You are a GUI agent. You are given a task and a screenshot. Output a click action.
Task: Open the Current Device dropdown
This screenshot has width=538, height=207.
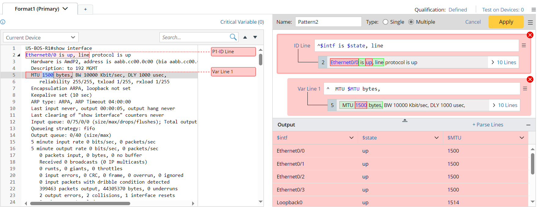pos(41,37)
